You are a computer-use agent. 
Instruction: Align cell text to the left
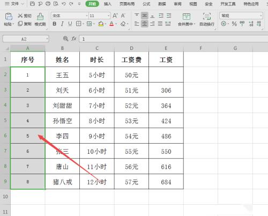[137, 24]
